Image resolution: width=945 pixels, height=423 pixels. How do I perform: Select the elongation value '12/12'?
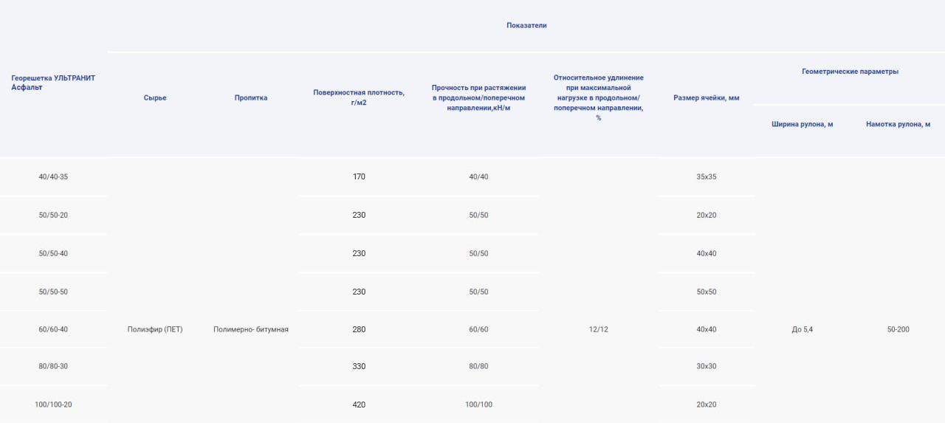(598, 329)
